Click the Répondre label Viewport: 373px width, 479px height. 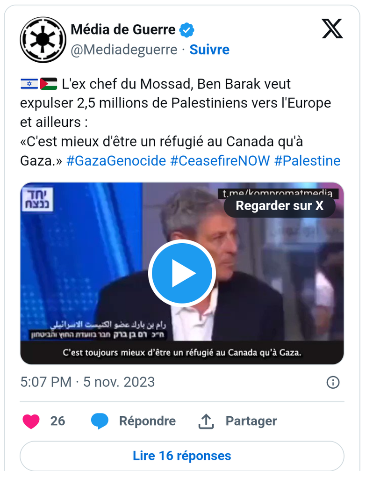point(147,421)
